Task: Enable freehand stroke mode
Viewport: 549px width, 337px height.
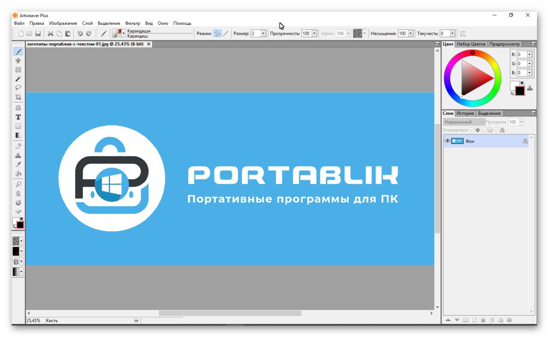Action: coord(217,33)
